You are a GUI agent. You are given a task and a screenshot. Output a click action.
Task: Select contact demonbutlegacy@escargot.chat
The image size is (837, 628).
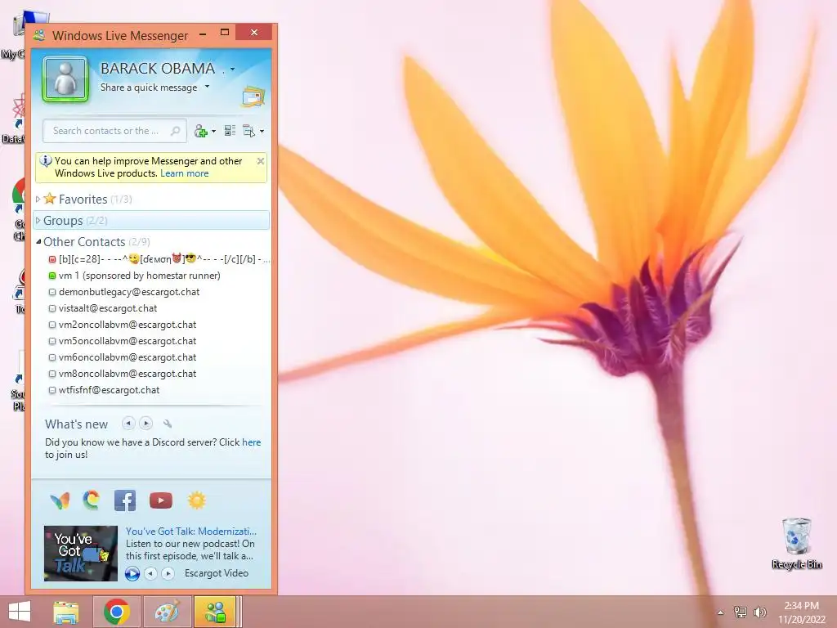[124, 292]
